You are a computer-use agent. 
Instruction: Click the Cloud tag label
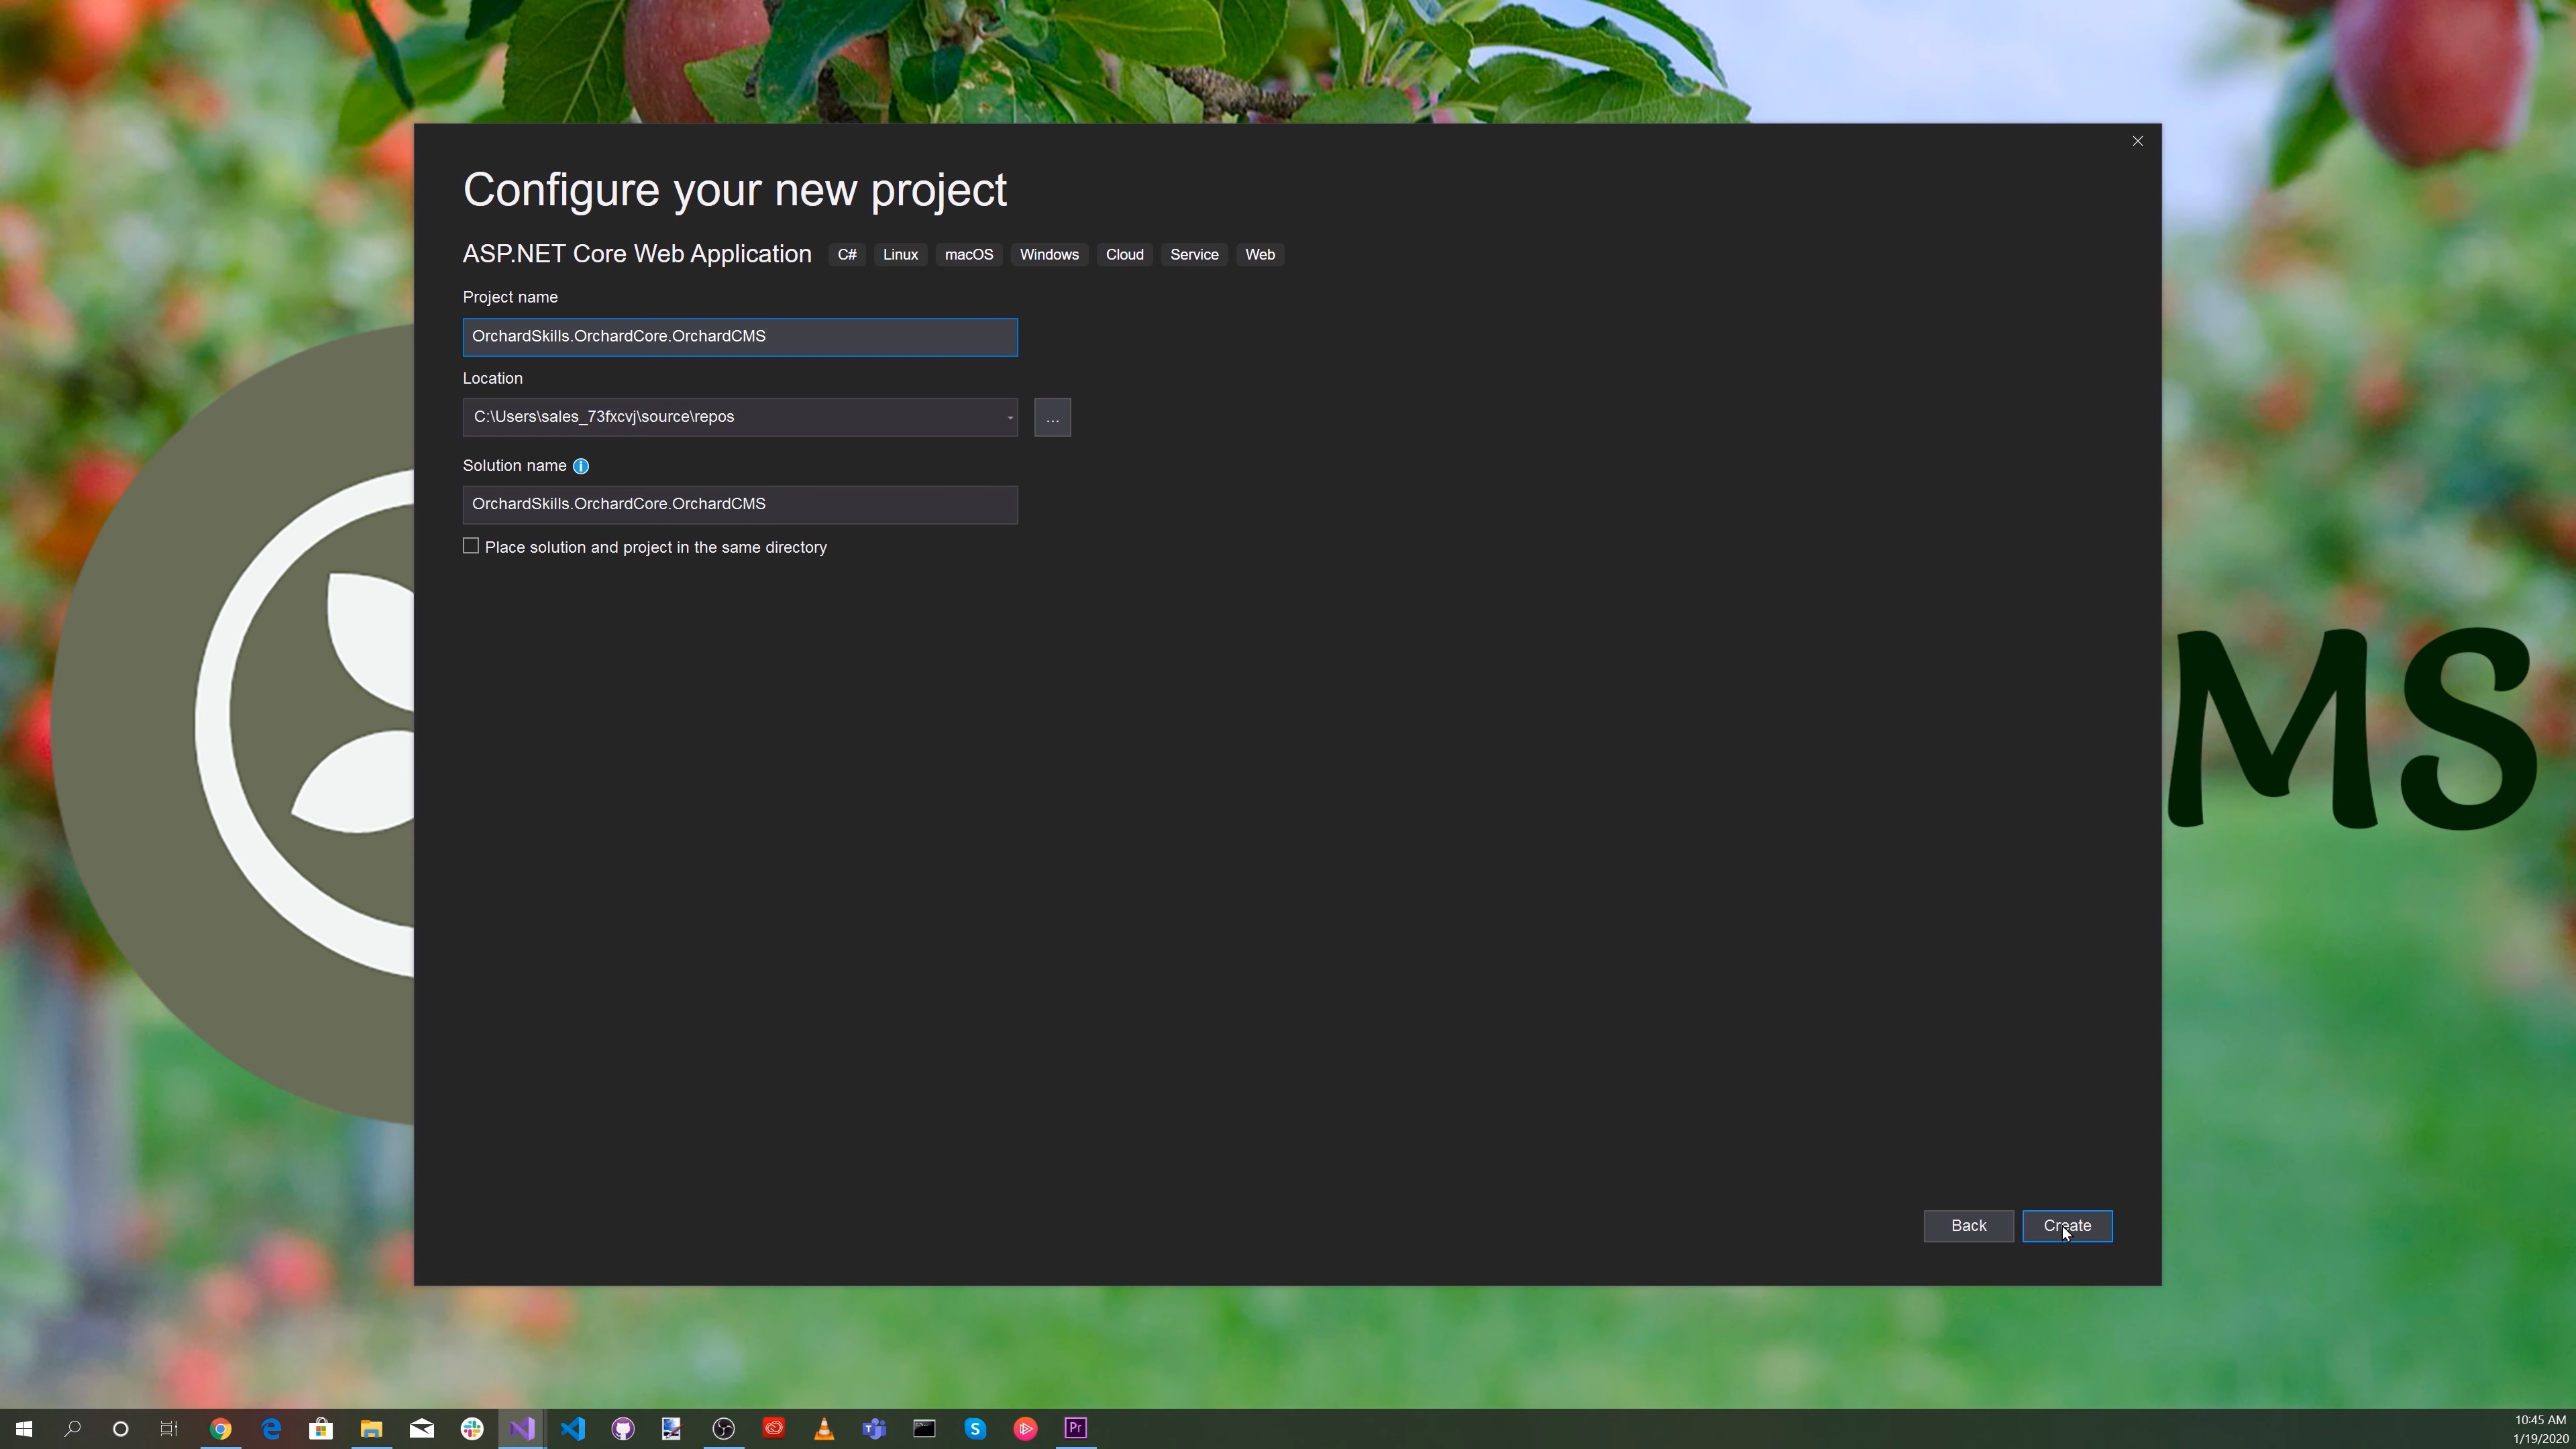(1124, 255)
